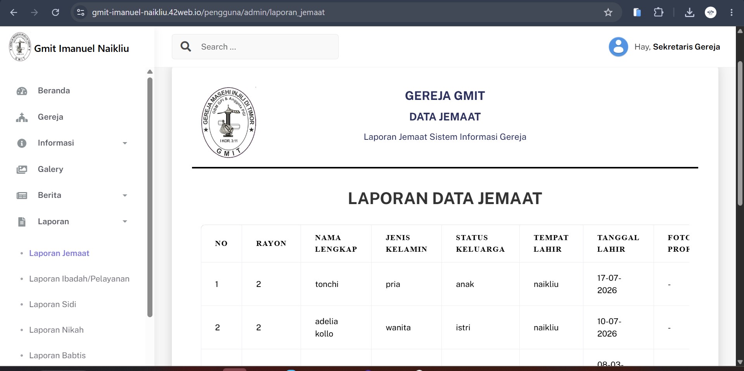The width and height of the screenshot is (744, 371).
Task: Click the GMIT seal logo in report header
Action: (x=228, y=122)
